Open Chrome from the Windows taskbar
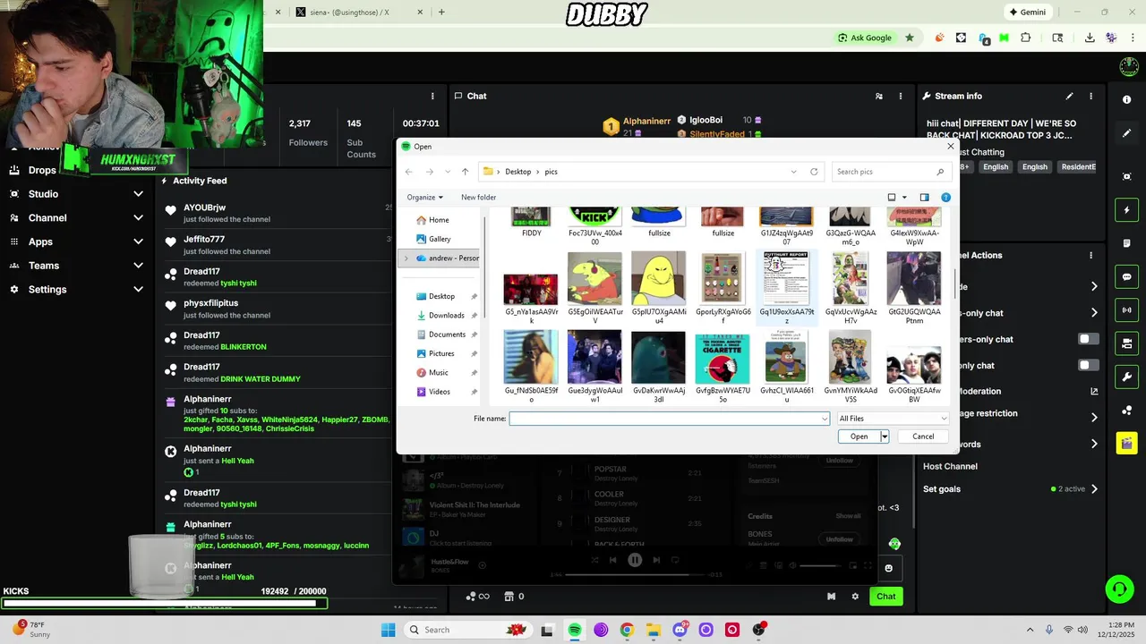 627,630
